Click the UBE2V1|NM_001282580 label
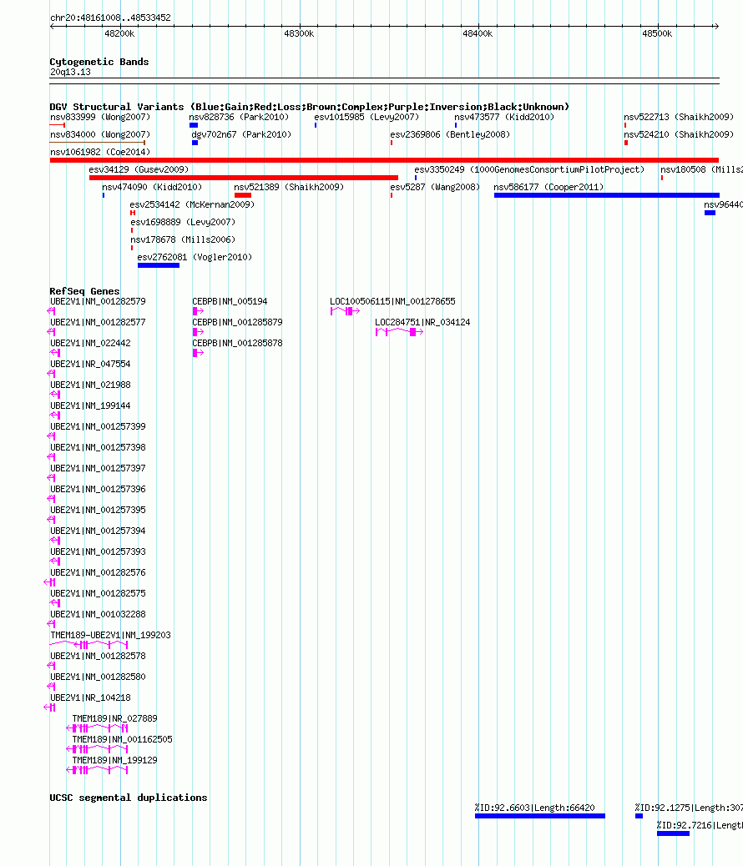 coord(98,677)
